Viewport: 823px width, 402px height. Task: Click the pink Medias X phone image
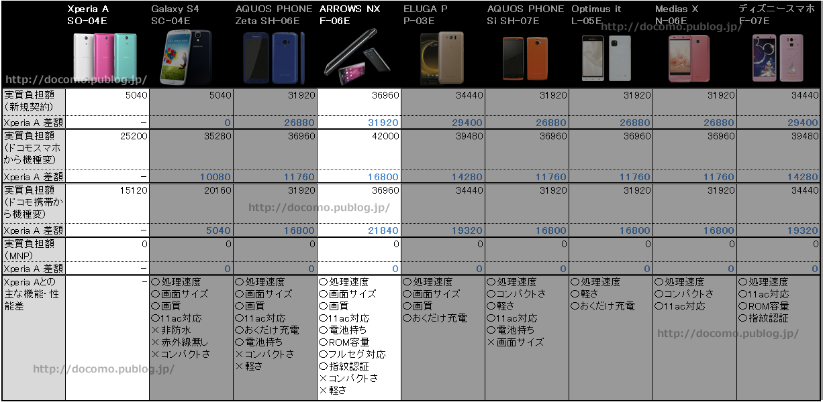[x=689, y=58]
